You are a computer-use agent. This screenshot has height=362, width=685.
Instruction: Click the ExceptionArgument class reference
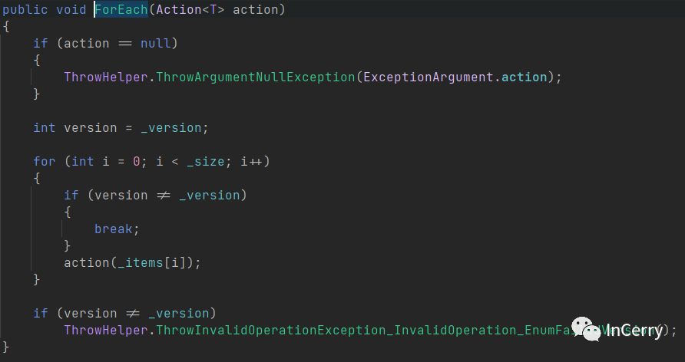pyautogui.click(x=429, y=77)
